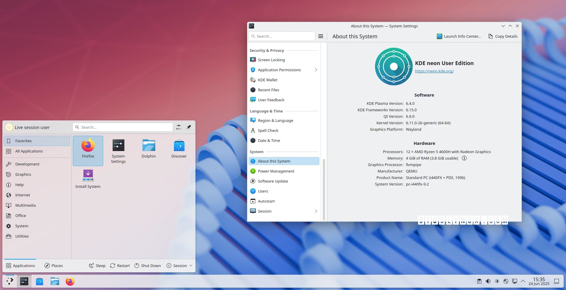Click the Copy Details button
The width and height of the screenshot is (566, 290).
pyautogui.click(x=503, y=36)
